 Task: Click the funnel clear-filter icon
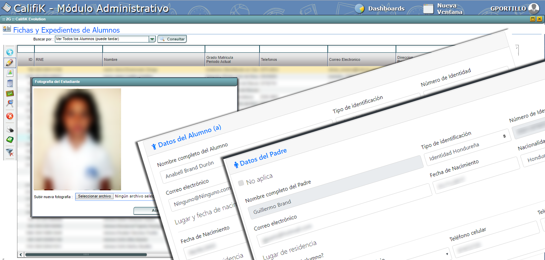(10, 153)
